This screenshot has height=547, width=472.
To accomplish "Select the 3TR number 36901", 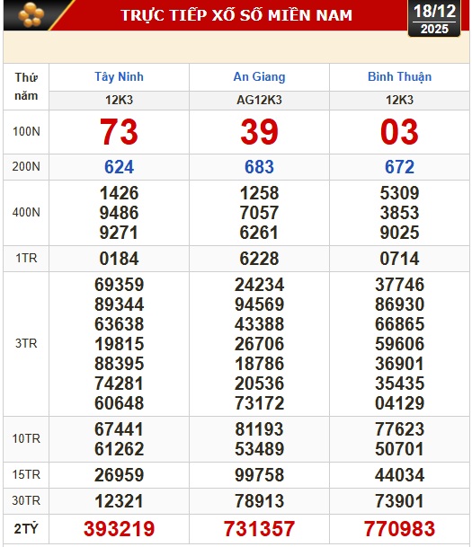I will [x=400, y=364].
